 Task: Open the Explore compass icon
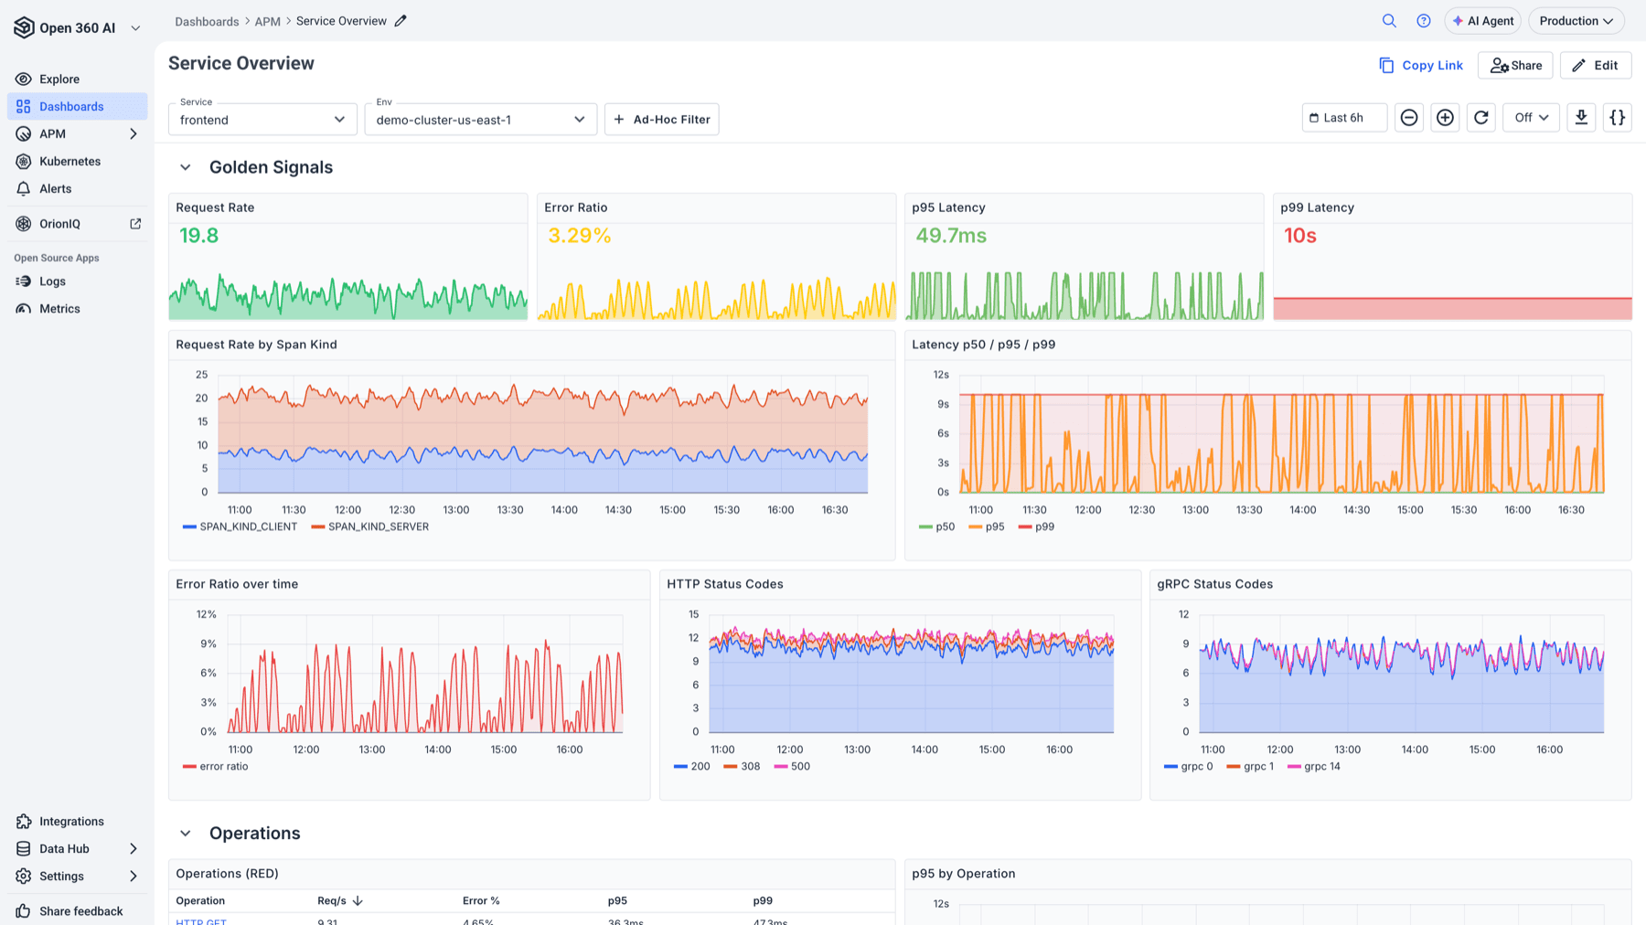point(24,80)
